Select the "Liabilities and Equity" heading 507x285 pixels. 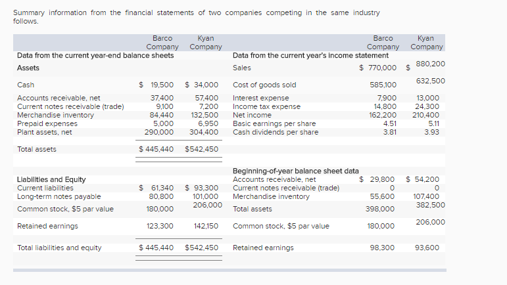pos(51,179)
